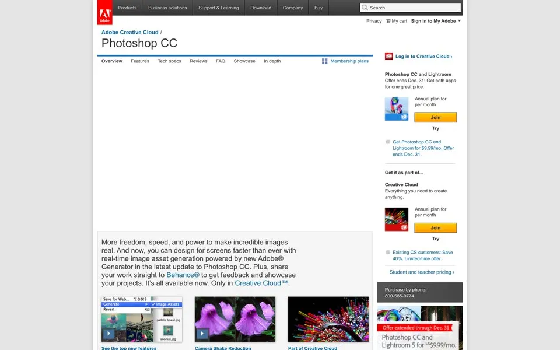560x350 pixels.
Task: Click into the Search field
Action: [410, 8]
